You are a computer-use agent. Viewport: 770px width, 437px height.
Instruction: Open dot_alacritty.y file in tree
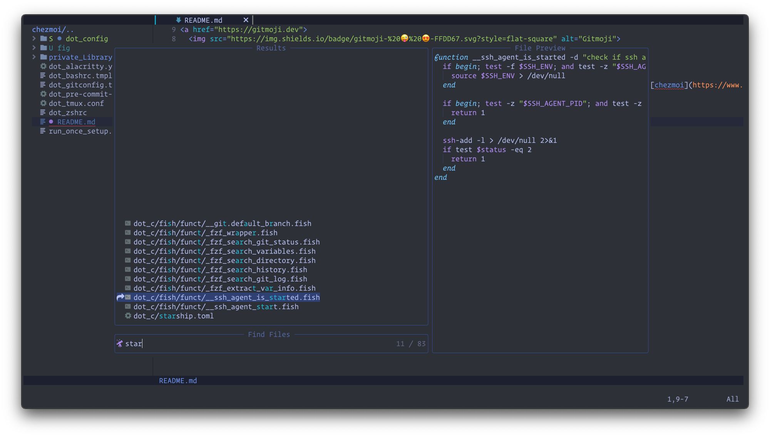tap(80, 66)
